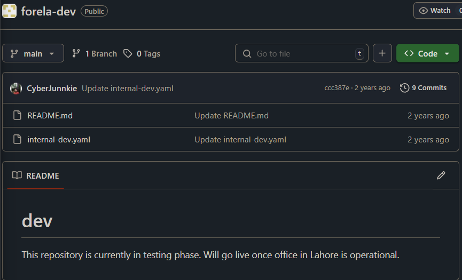
Task: Open commit ccc387e hash link
Action: click(x=336, y=88)
